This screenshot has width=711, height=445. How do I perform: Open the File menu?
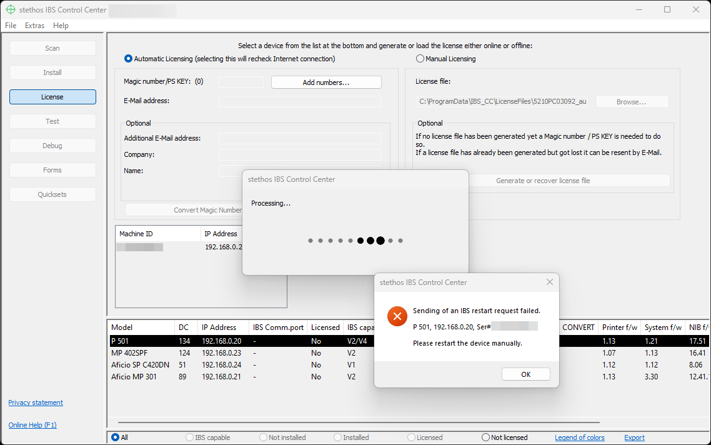[x=11, y=26]
